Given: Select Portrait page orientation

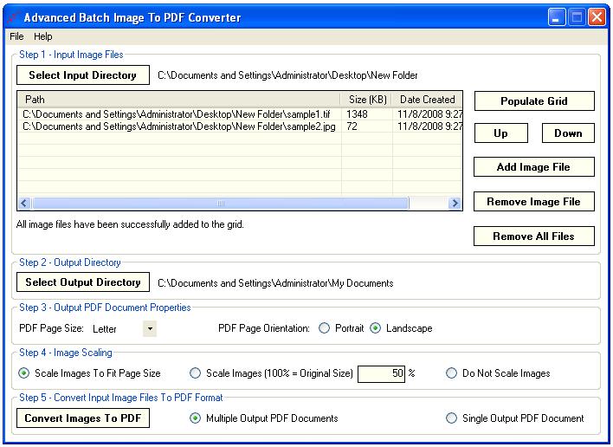Looking at the screenshot, I should click(x=324, y=328).
